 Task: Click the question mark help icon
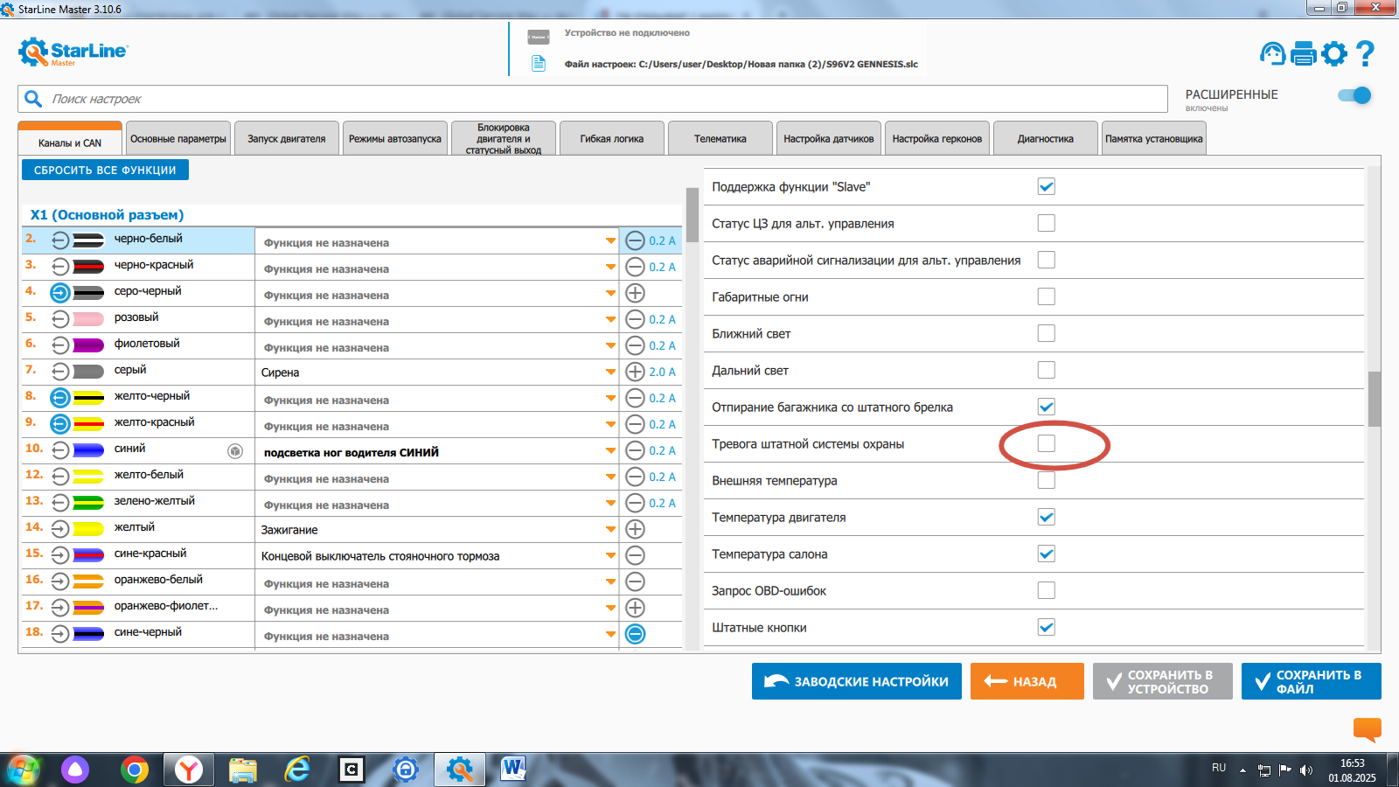[1365, 54]
